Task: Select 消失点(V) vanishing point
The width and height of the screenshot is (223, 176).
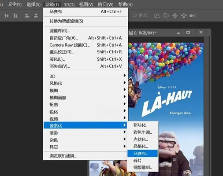Action: 85,66
